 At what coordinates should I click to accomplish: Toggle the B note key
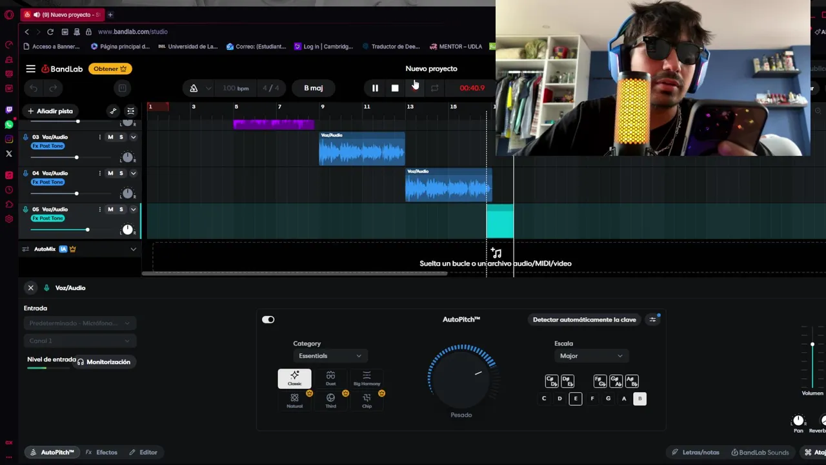click(640, 398)
